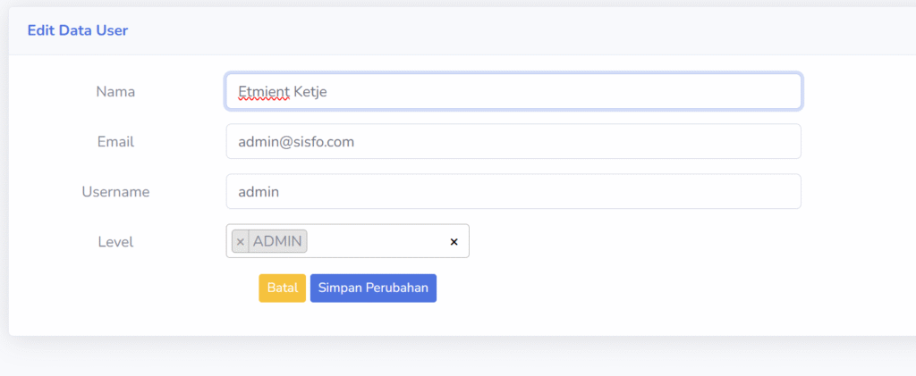This screenshot has width=916, height=376.
Task: Click empty space right of the ADMIN tag
Action: 376,241
